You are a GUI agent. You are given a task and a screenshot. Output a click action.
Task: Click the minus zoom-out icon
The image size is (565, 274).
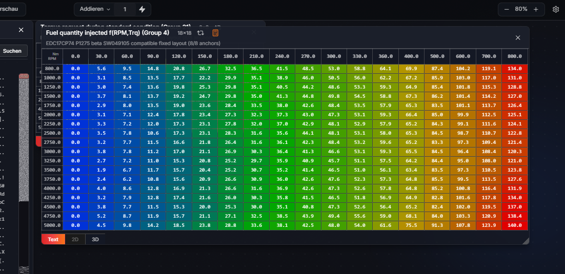tap(506, 9)
